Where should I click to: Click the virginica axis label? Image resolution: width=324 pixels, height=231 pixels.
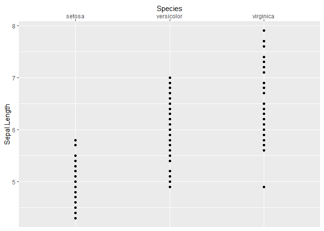pos(263,16)
